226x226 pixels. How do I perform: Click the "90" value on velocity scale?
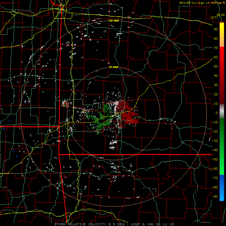click(216, 29)
